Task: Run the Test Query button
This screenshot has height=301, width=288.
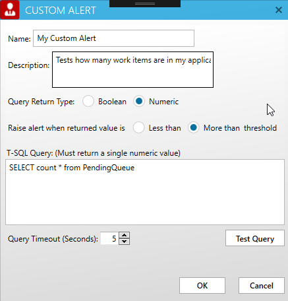Action: pos(255,238)
